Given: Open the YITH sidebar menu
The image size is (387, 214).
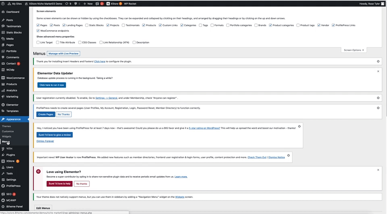Looking at the screenshot, I should (x=9, y=148).
